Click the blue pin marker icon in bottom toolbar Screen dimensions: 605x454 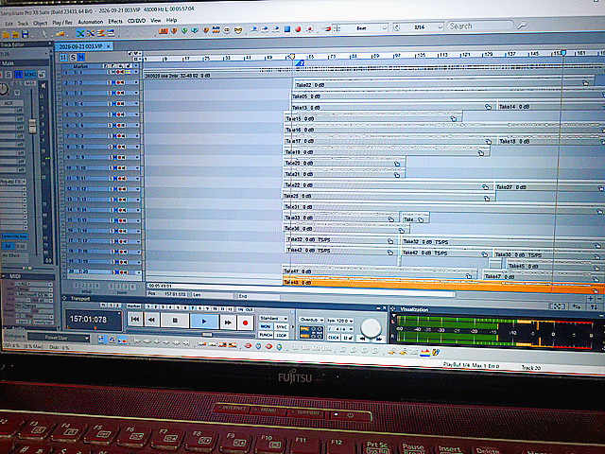tap(258, 346)
